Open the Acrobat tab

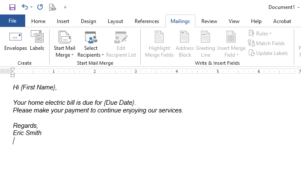pos(282,21)
